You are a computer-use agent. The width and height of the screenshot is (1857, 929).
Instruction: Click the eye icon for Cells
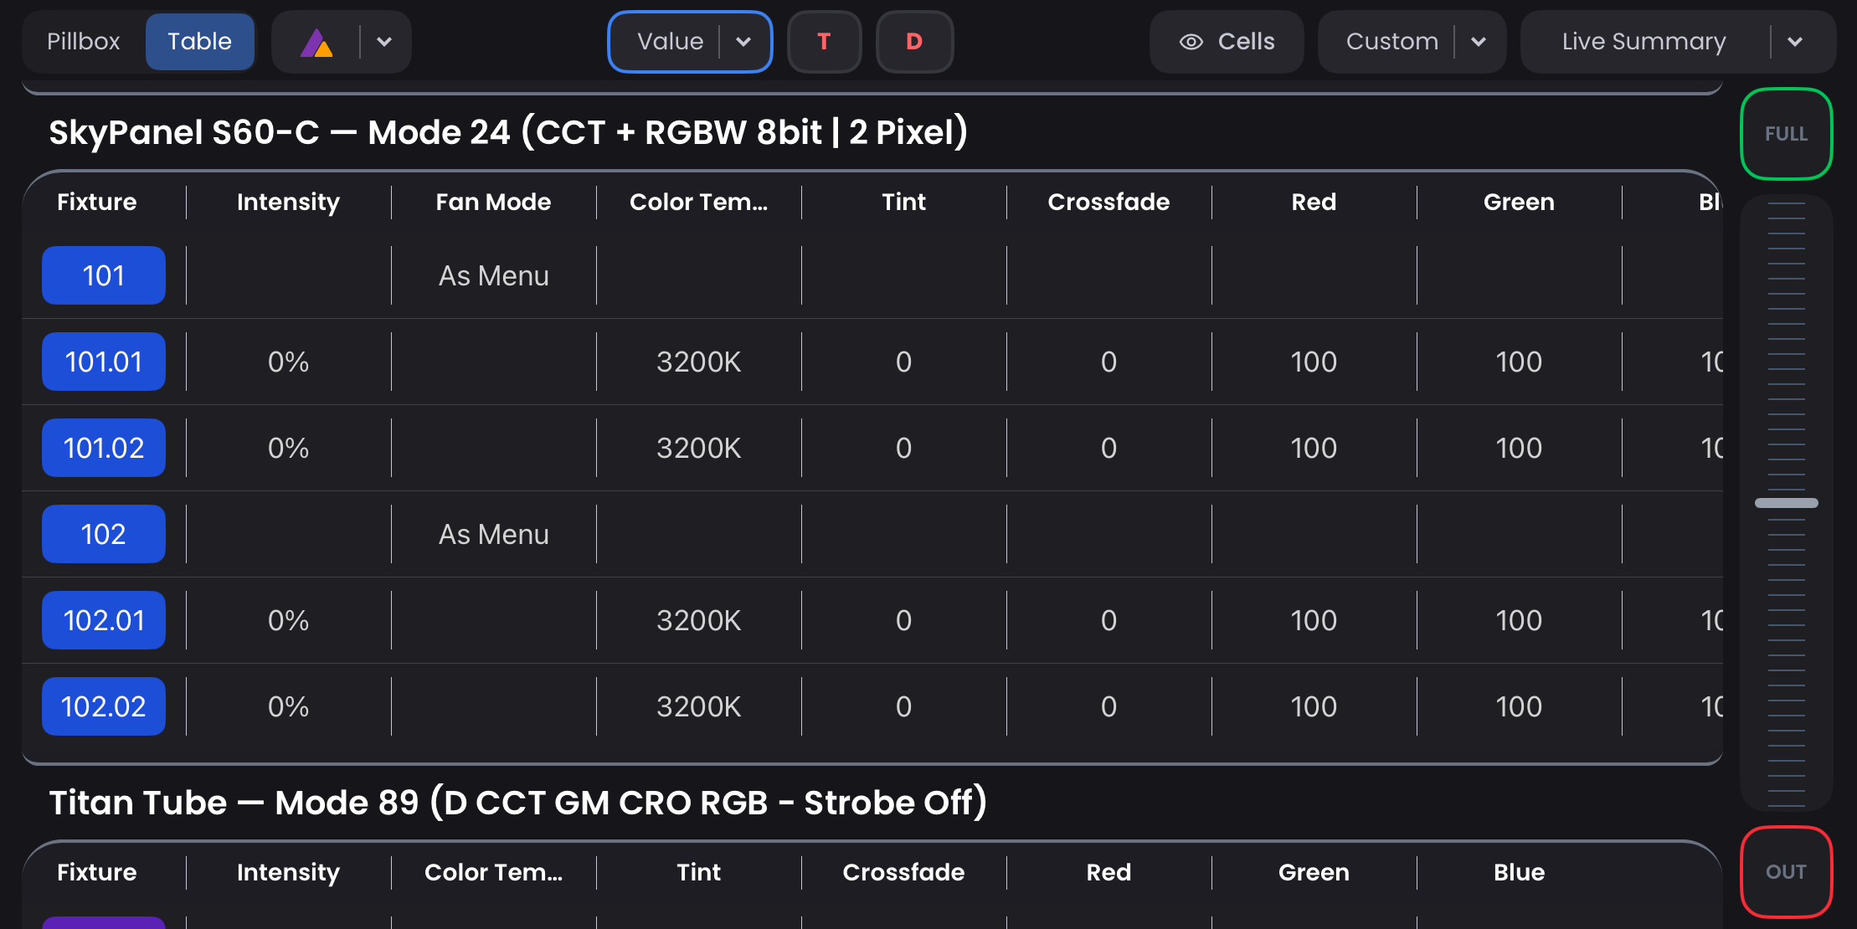tap(1191, 42)
